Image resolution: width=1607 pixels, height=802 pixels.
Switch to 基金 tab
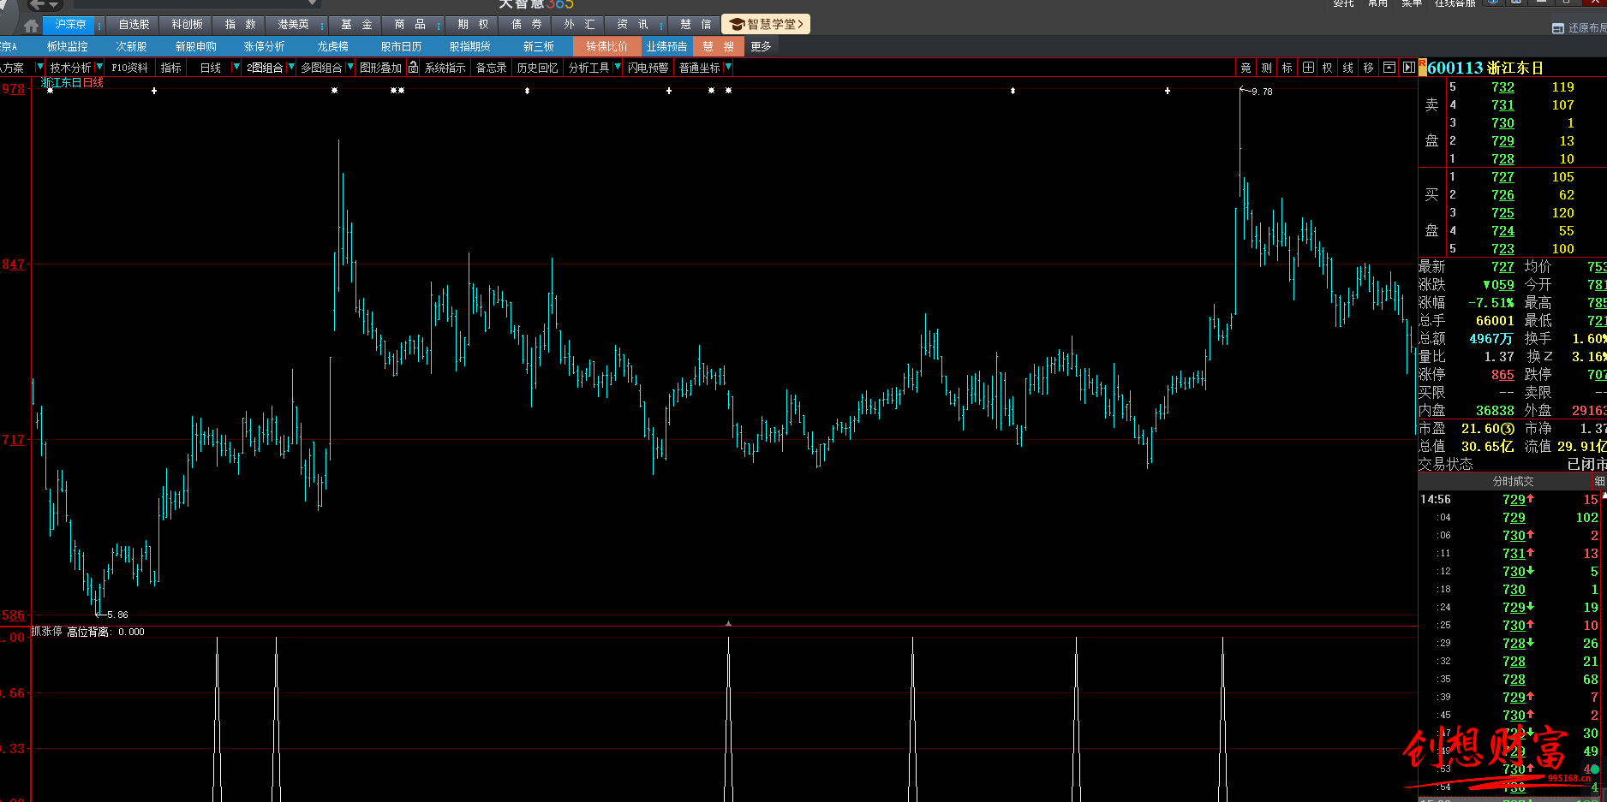coord(356,25)
